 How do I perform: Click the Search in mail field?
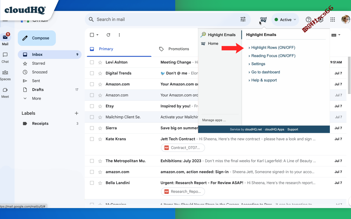coord(167,19)
